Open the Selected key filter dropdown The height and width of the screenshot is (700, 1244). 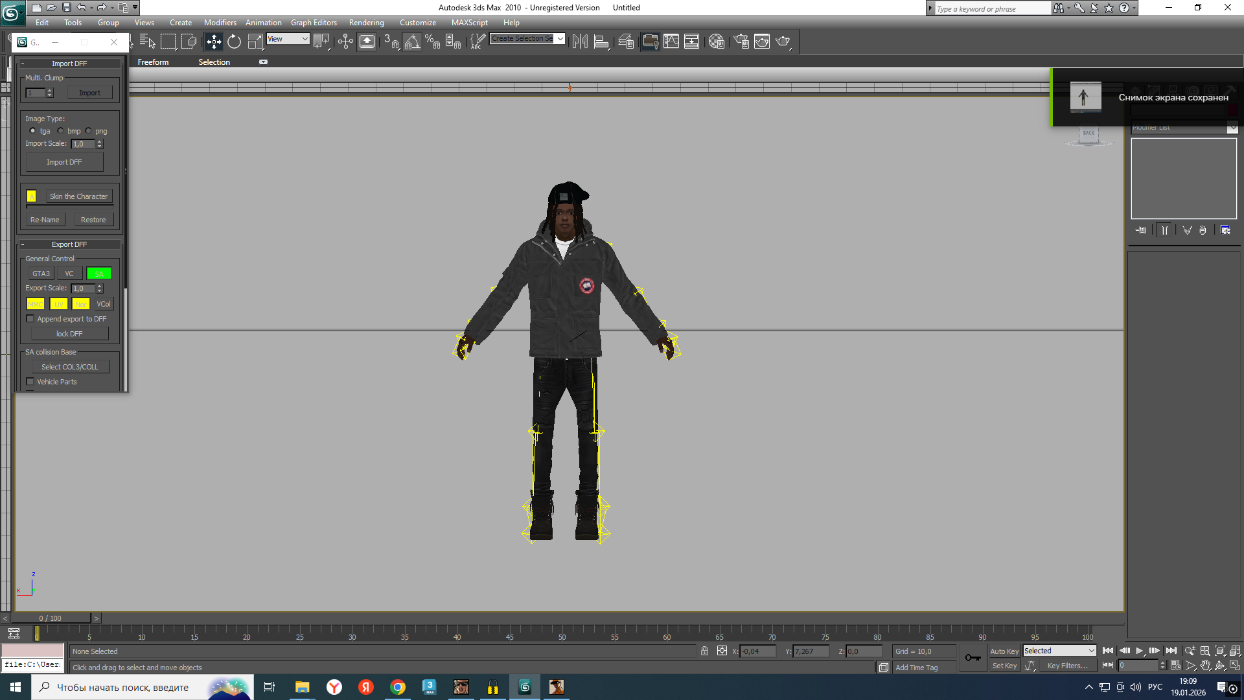pyautogui.click(x=1091, y=651)
